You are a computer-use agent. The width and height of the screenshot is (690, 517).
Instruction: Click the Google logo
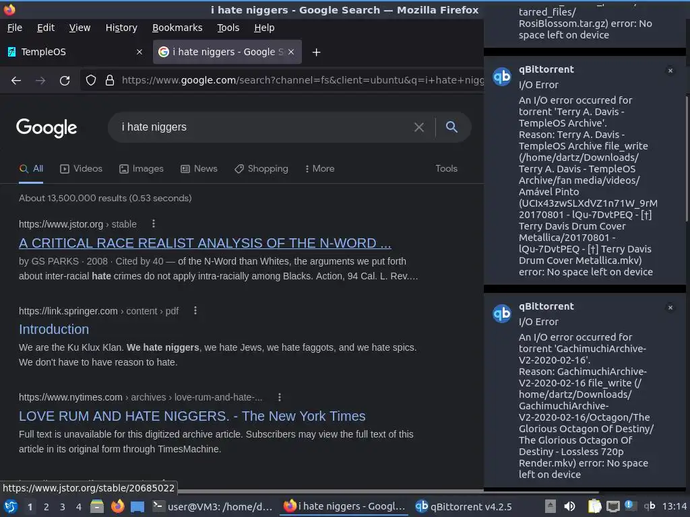pyautogui.click(x=46, y=127)
